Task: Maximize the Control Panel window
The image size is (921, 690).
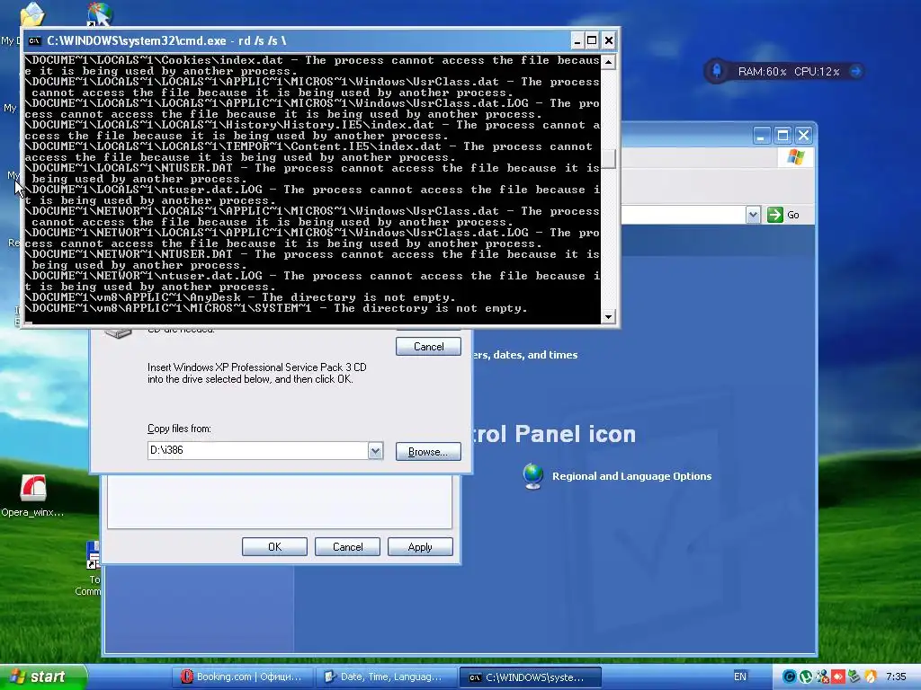Action: click(782, 136)
